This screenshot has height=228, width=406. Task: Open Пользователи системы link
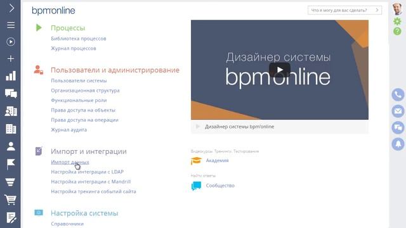pyautogui.click(x=79, y=80)
